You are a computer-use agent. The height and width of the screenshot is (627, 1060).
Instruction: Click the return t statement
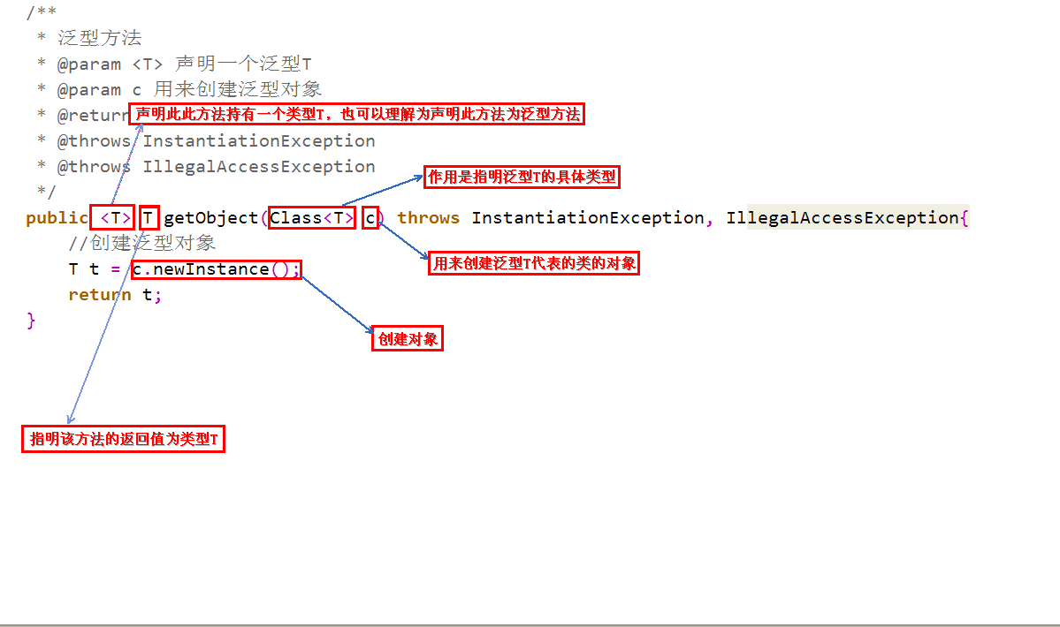coord(113,294)
